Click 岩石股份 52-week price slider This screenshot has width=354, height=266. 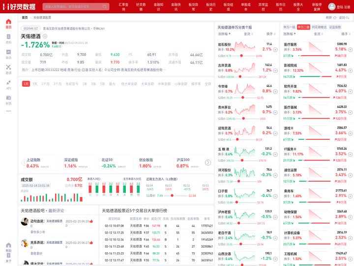[x=244, y=56]
